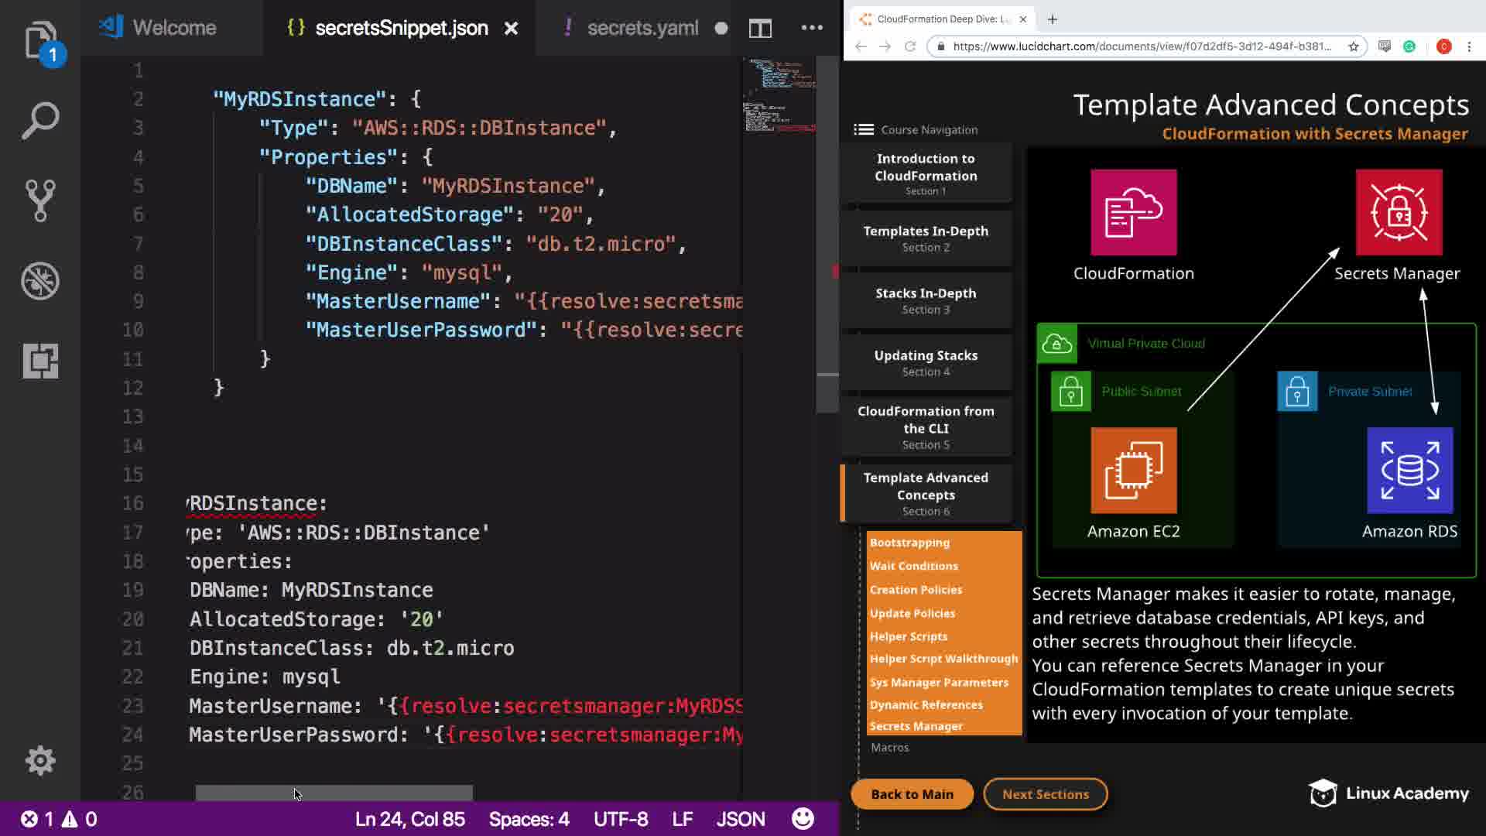Switch to the secrets.yaml tab

[642, 29]
